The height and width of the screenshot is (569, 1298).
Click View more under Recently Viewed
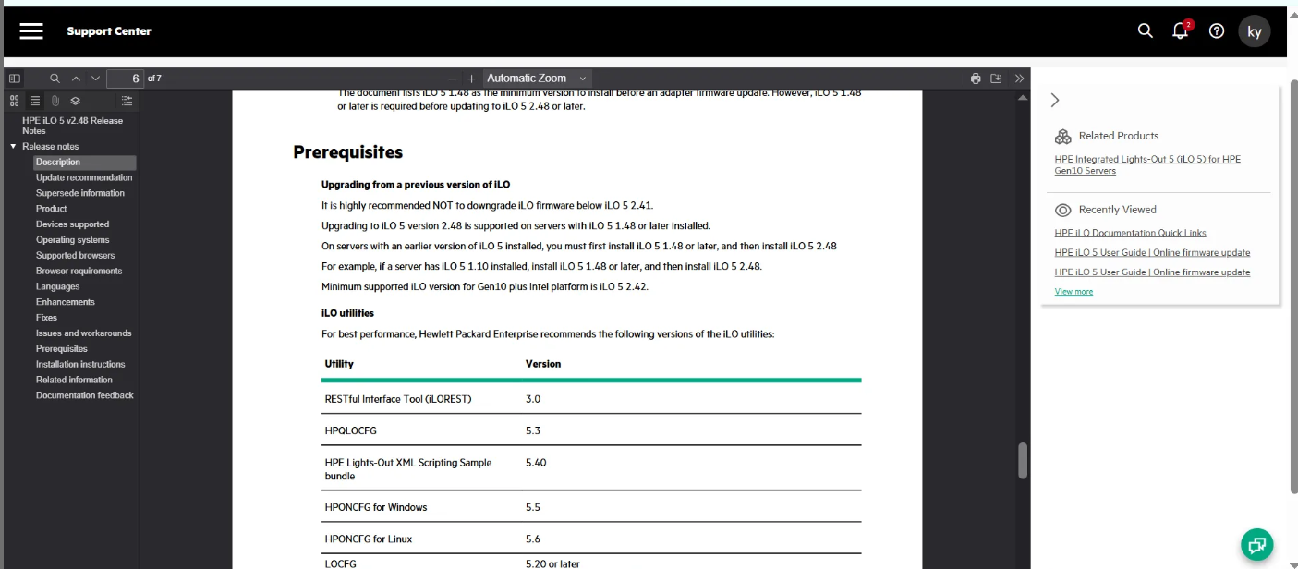click(x=1074, y=291)
